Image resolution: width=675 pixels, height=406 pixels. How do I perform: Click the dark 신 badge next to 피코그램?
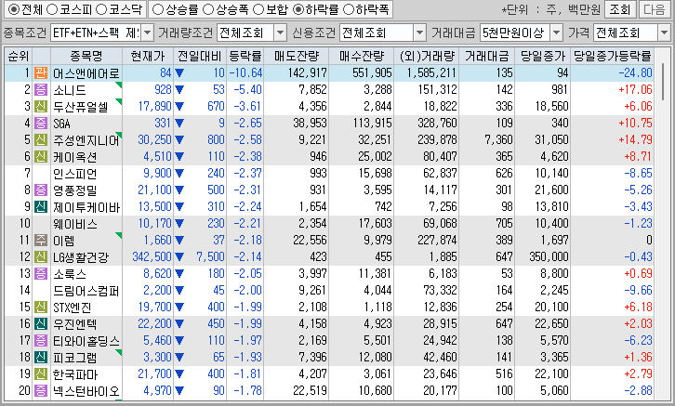pos(41,357)
